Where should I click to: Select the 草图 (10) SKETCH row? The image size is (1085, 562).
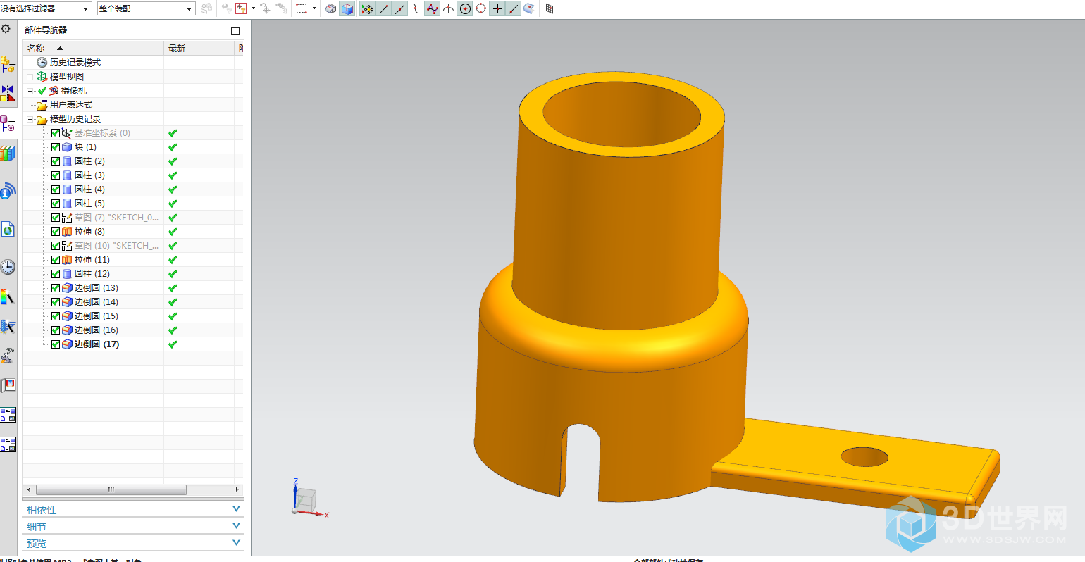(117, 246)
